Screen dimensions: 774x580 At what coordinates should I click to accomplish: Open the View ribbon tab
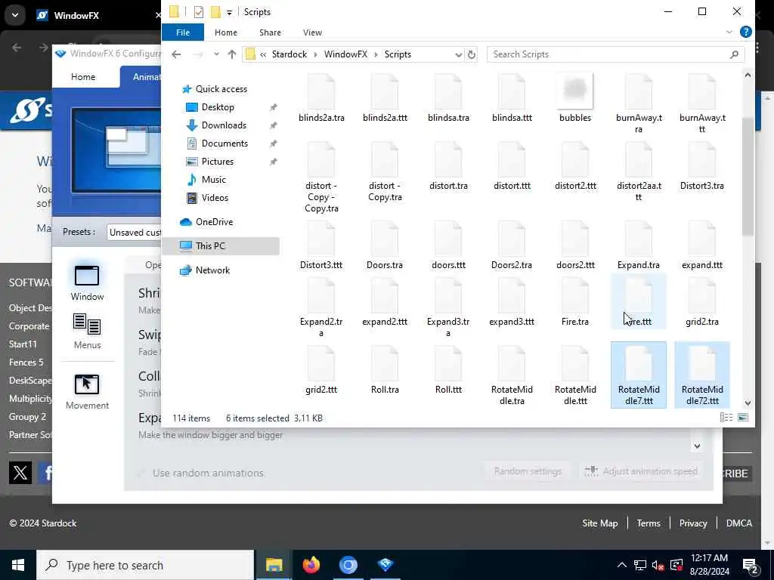tap(312, 32)
